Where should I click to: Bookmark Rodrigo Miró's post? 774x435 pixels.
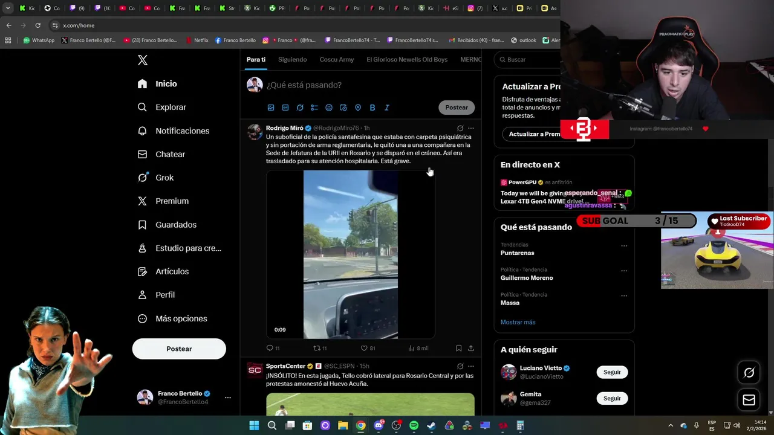(459, 348)
